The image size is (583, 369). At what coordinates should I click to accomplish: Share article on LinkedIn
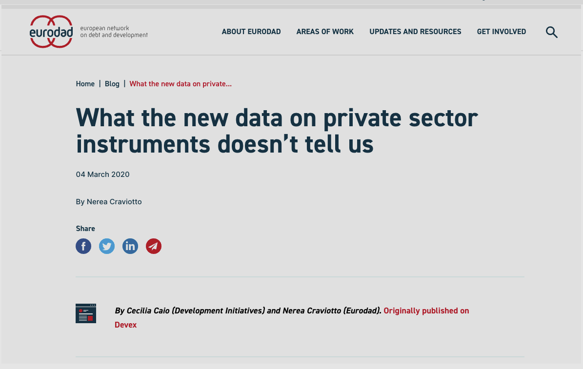[130, 246]
